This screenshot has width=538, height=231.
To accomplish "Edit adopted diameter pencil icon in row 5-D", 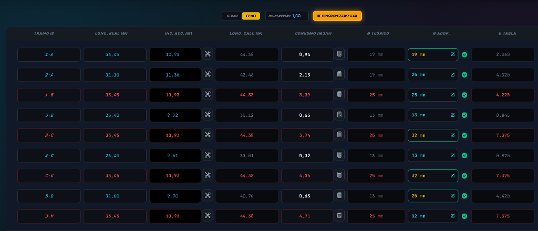I will click(x=452, y=196).
